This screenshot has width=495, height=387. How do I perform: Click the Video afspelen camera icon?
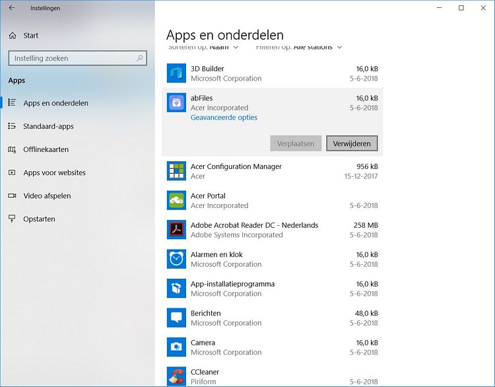coord(12,195)
